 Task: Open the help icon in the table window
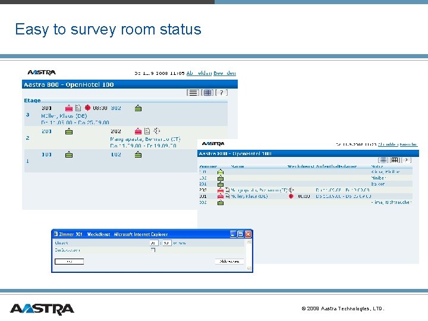point(406,160)
